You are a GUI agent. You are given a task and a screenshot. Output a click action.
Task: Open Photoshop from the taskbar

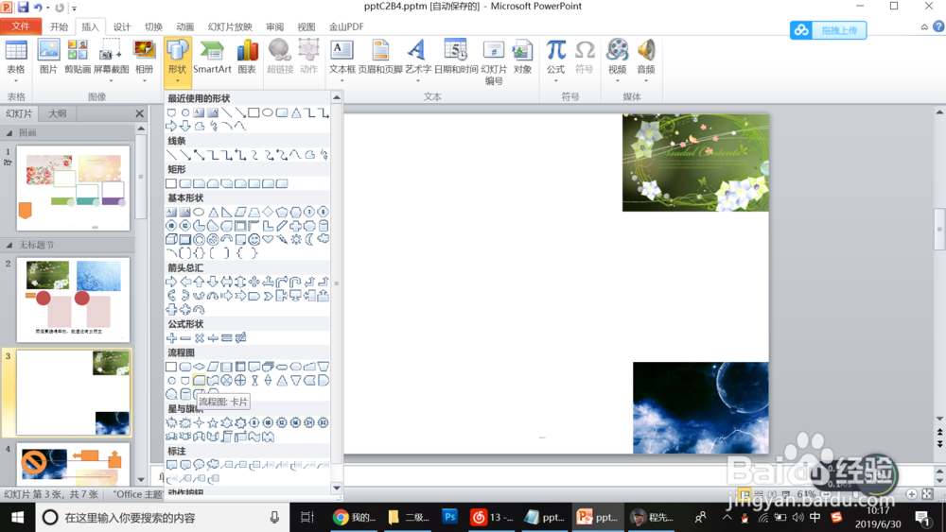449,518
